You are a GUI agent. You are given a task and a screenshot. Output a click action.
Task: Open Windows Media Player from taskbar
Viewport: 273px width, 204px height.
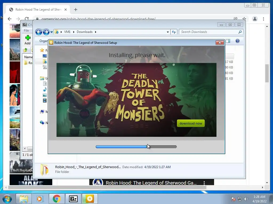click(x=39, y=199)
